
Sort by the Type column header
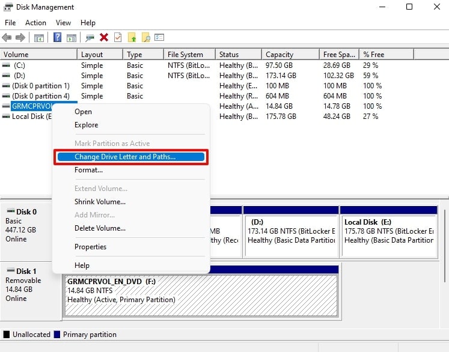(143, 55)
